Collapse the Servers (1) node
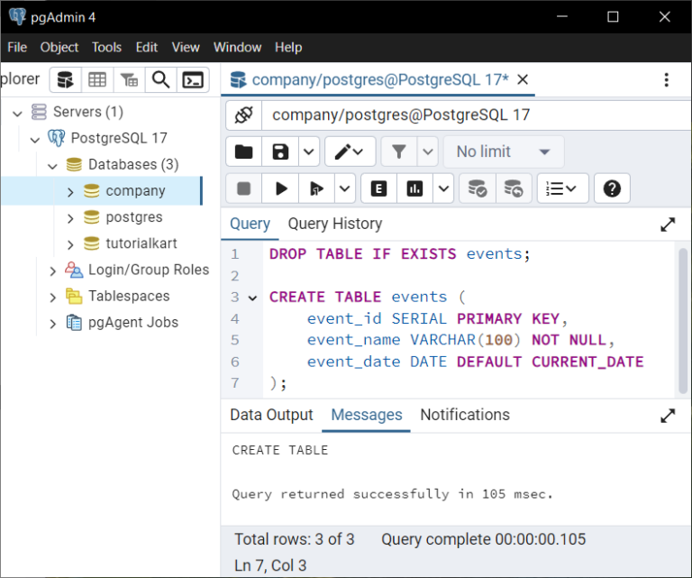This screenshot has width=692, height=578. [17, 114]
